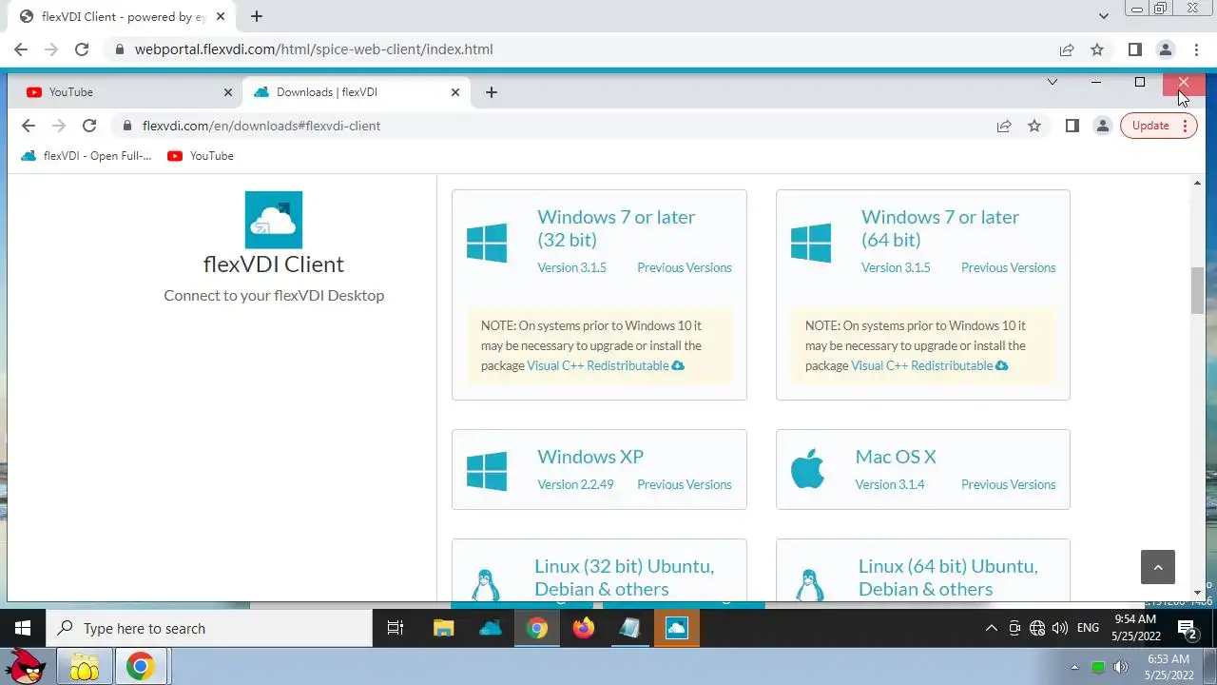The width and height of the screenshot is (1217, 685).
Task: Add a new tab in inner browser
Action: click(492, 92)
